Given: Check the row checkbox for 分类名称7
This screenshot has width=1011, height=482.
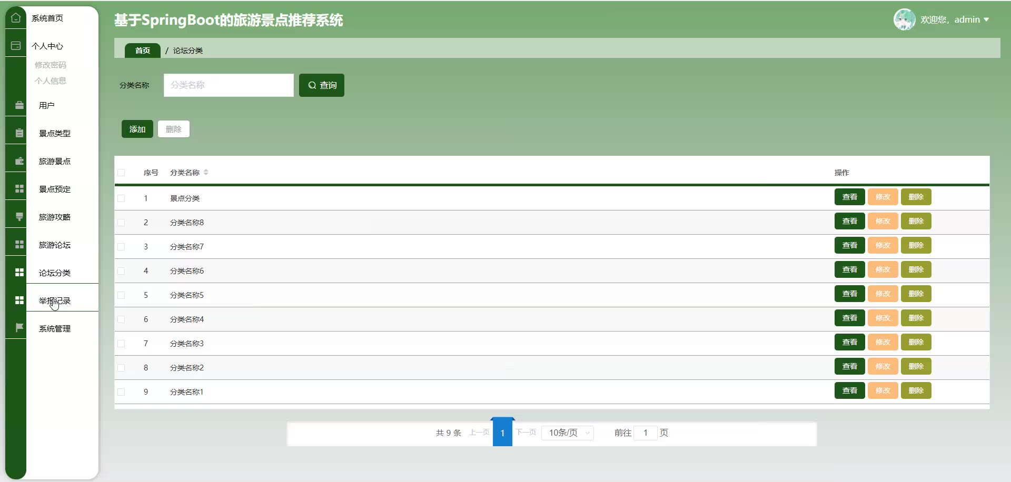Looking at the screenshot, I should coord(121,247).
